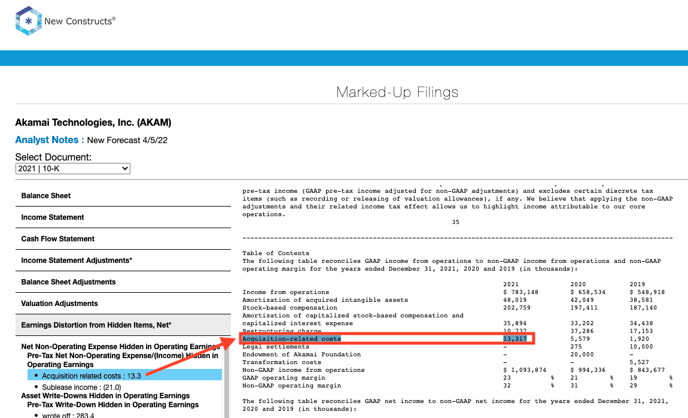The image size is (688, 418).
Task: Select the 'Sublease income : (21.0)' item
Action: pyautogui.click(x=81, y=387)
